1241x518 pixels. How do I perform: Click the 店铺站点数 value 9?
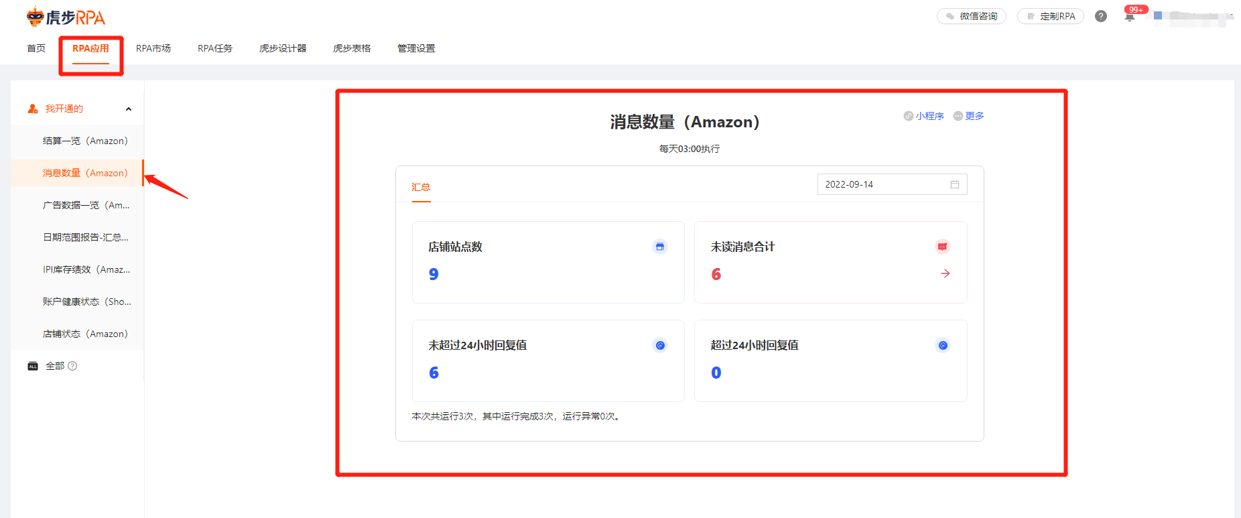(x=434, y=274)
